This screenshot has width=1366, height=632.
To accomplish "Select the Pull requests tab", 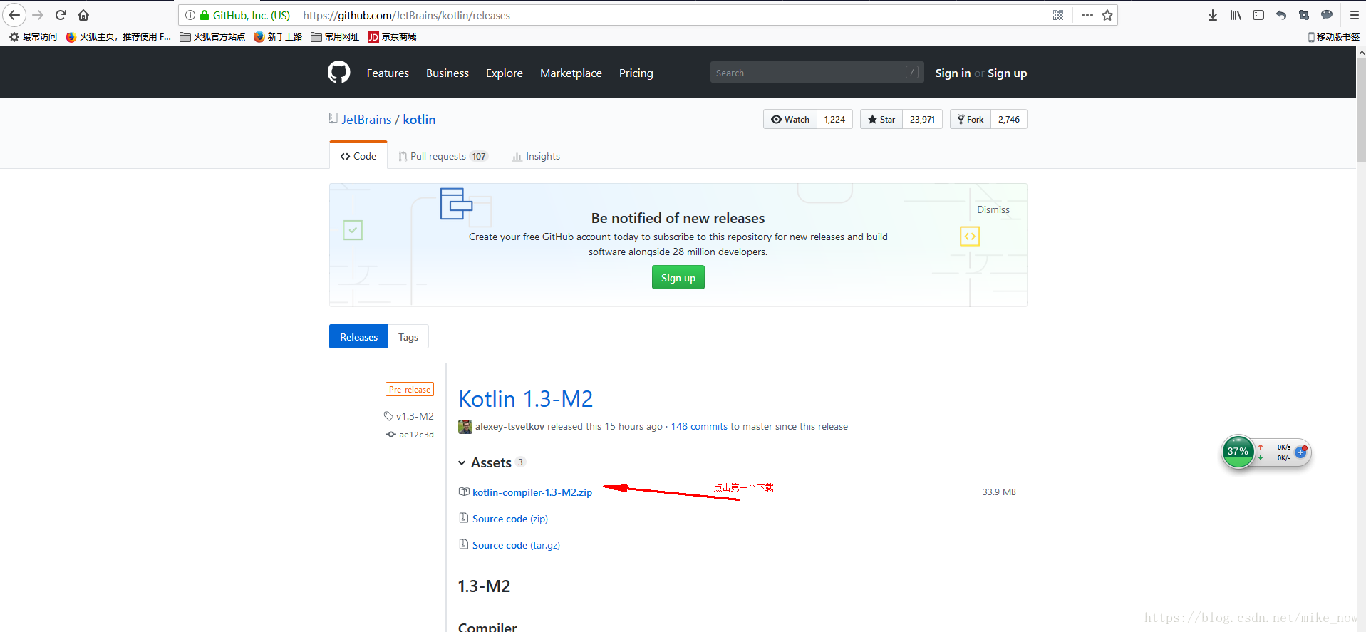I will click(x=443, y=156).
